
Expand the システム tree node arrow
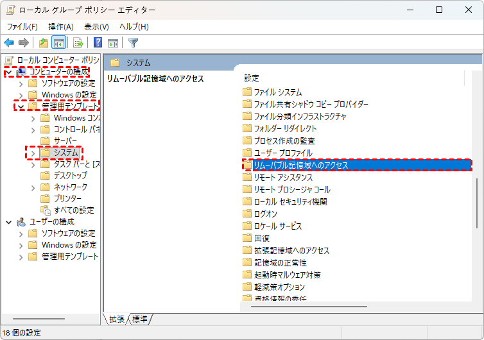33,153
